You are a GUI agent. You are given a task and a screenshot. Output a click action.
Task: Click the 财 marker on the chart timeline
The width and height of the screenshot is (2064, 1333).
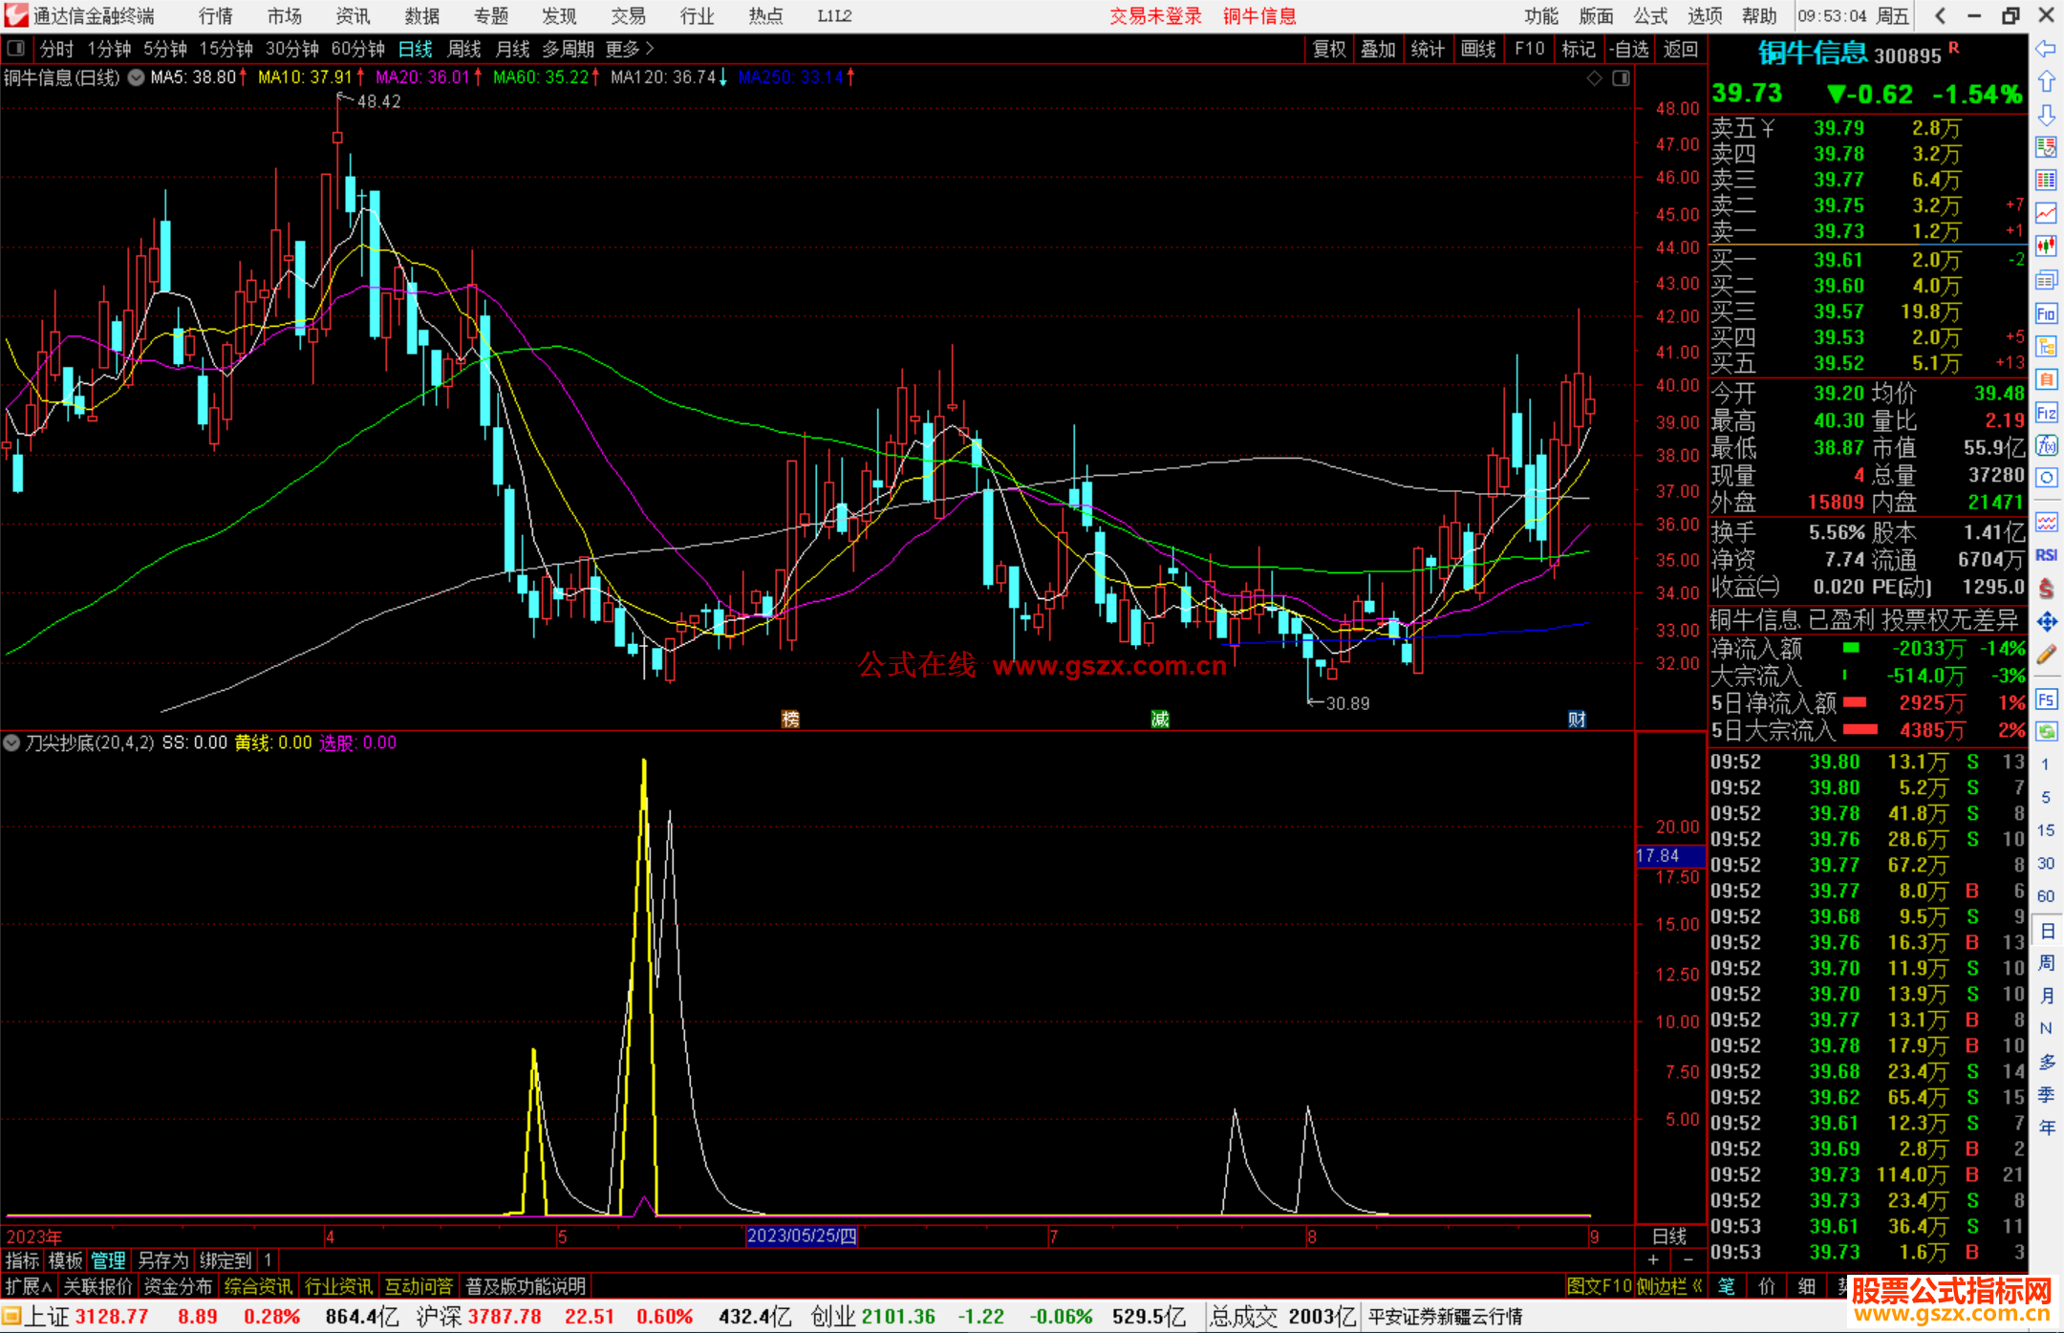tap(1577, 720)
